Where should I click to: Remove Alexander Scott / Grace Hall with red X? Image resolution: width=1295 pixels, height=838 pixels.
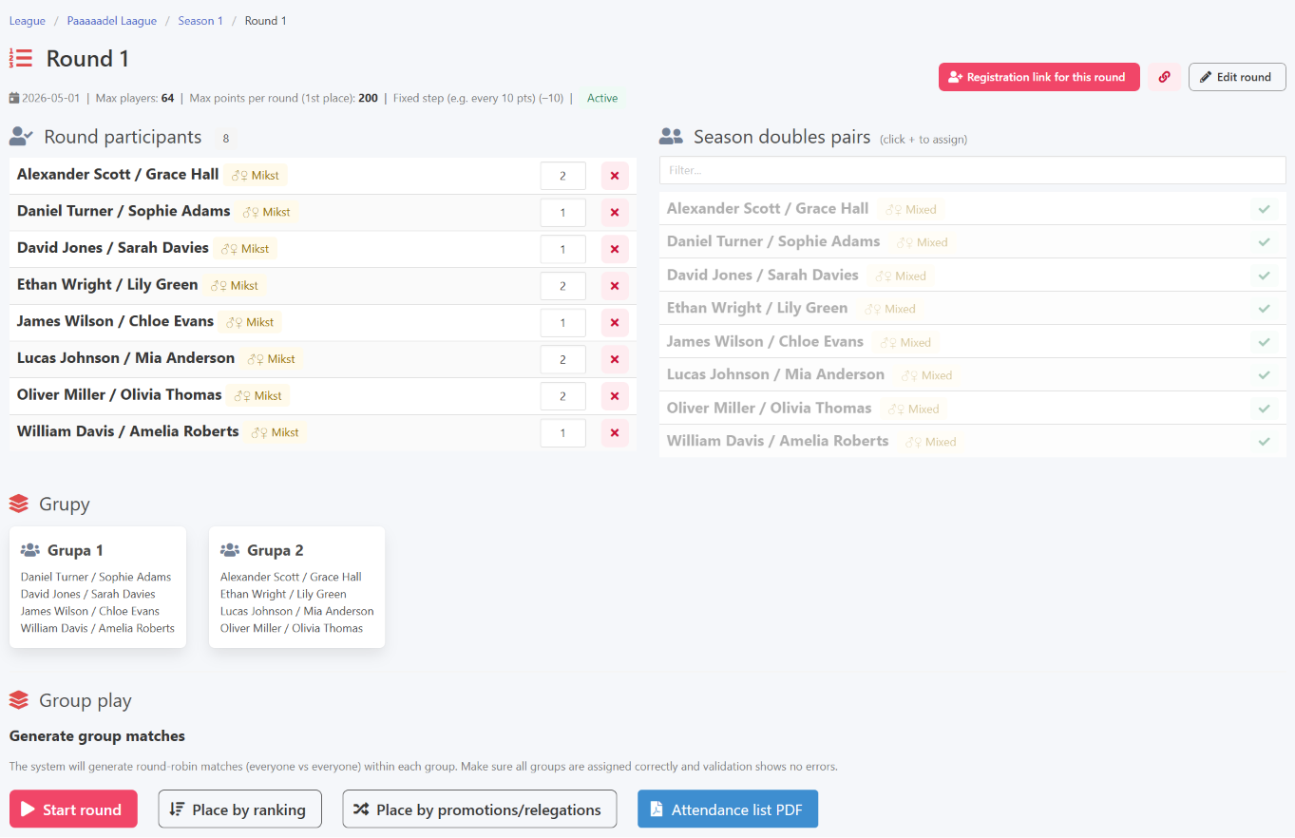click(x=615, y=176)
